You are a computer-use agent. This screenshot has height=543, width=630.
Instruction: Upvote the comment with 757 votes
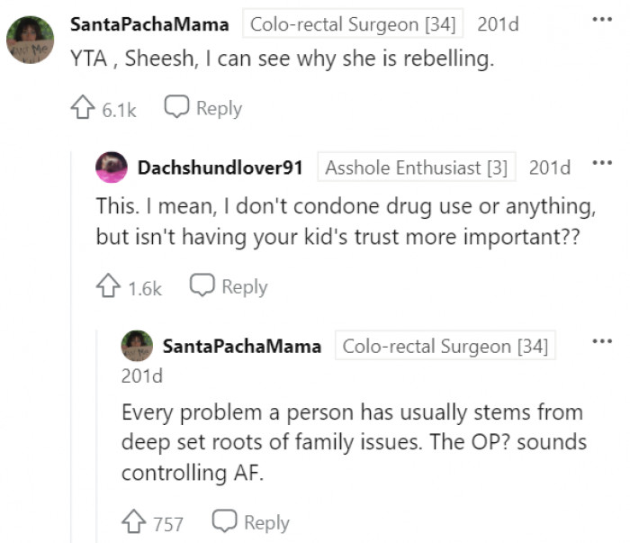click(x=134, y=522)
